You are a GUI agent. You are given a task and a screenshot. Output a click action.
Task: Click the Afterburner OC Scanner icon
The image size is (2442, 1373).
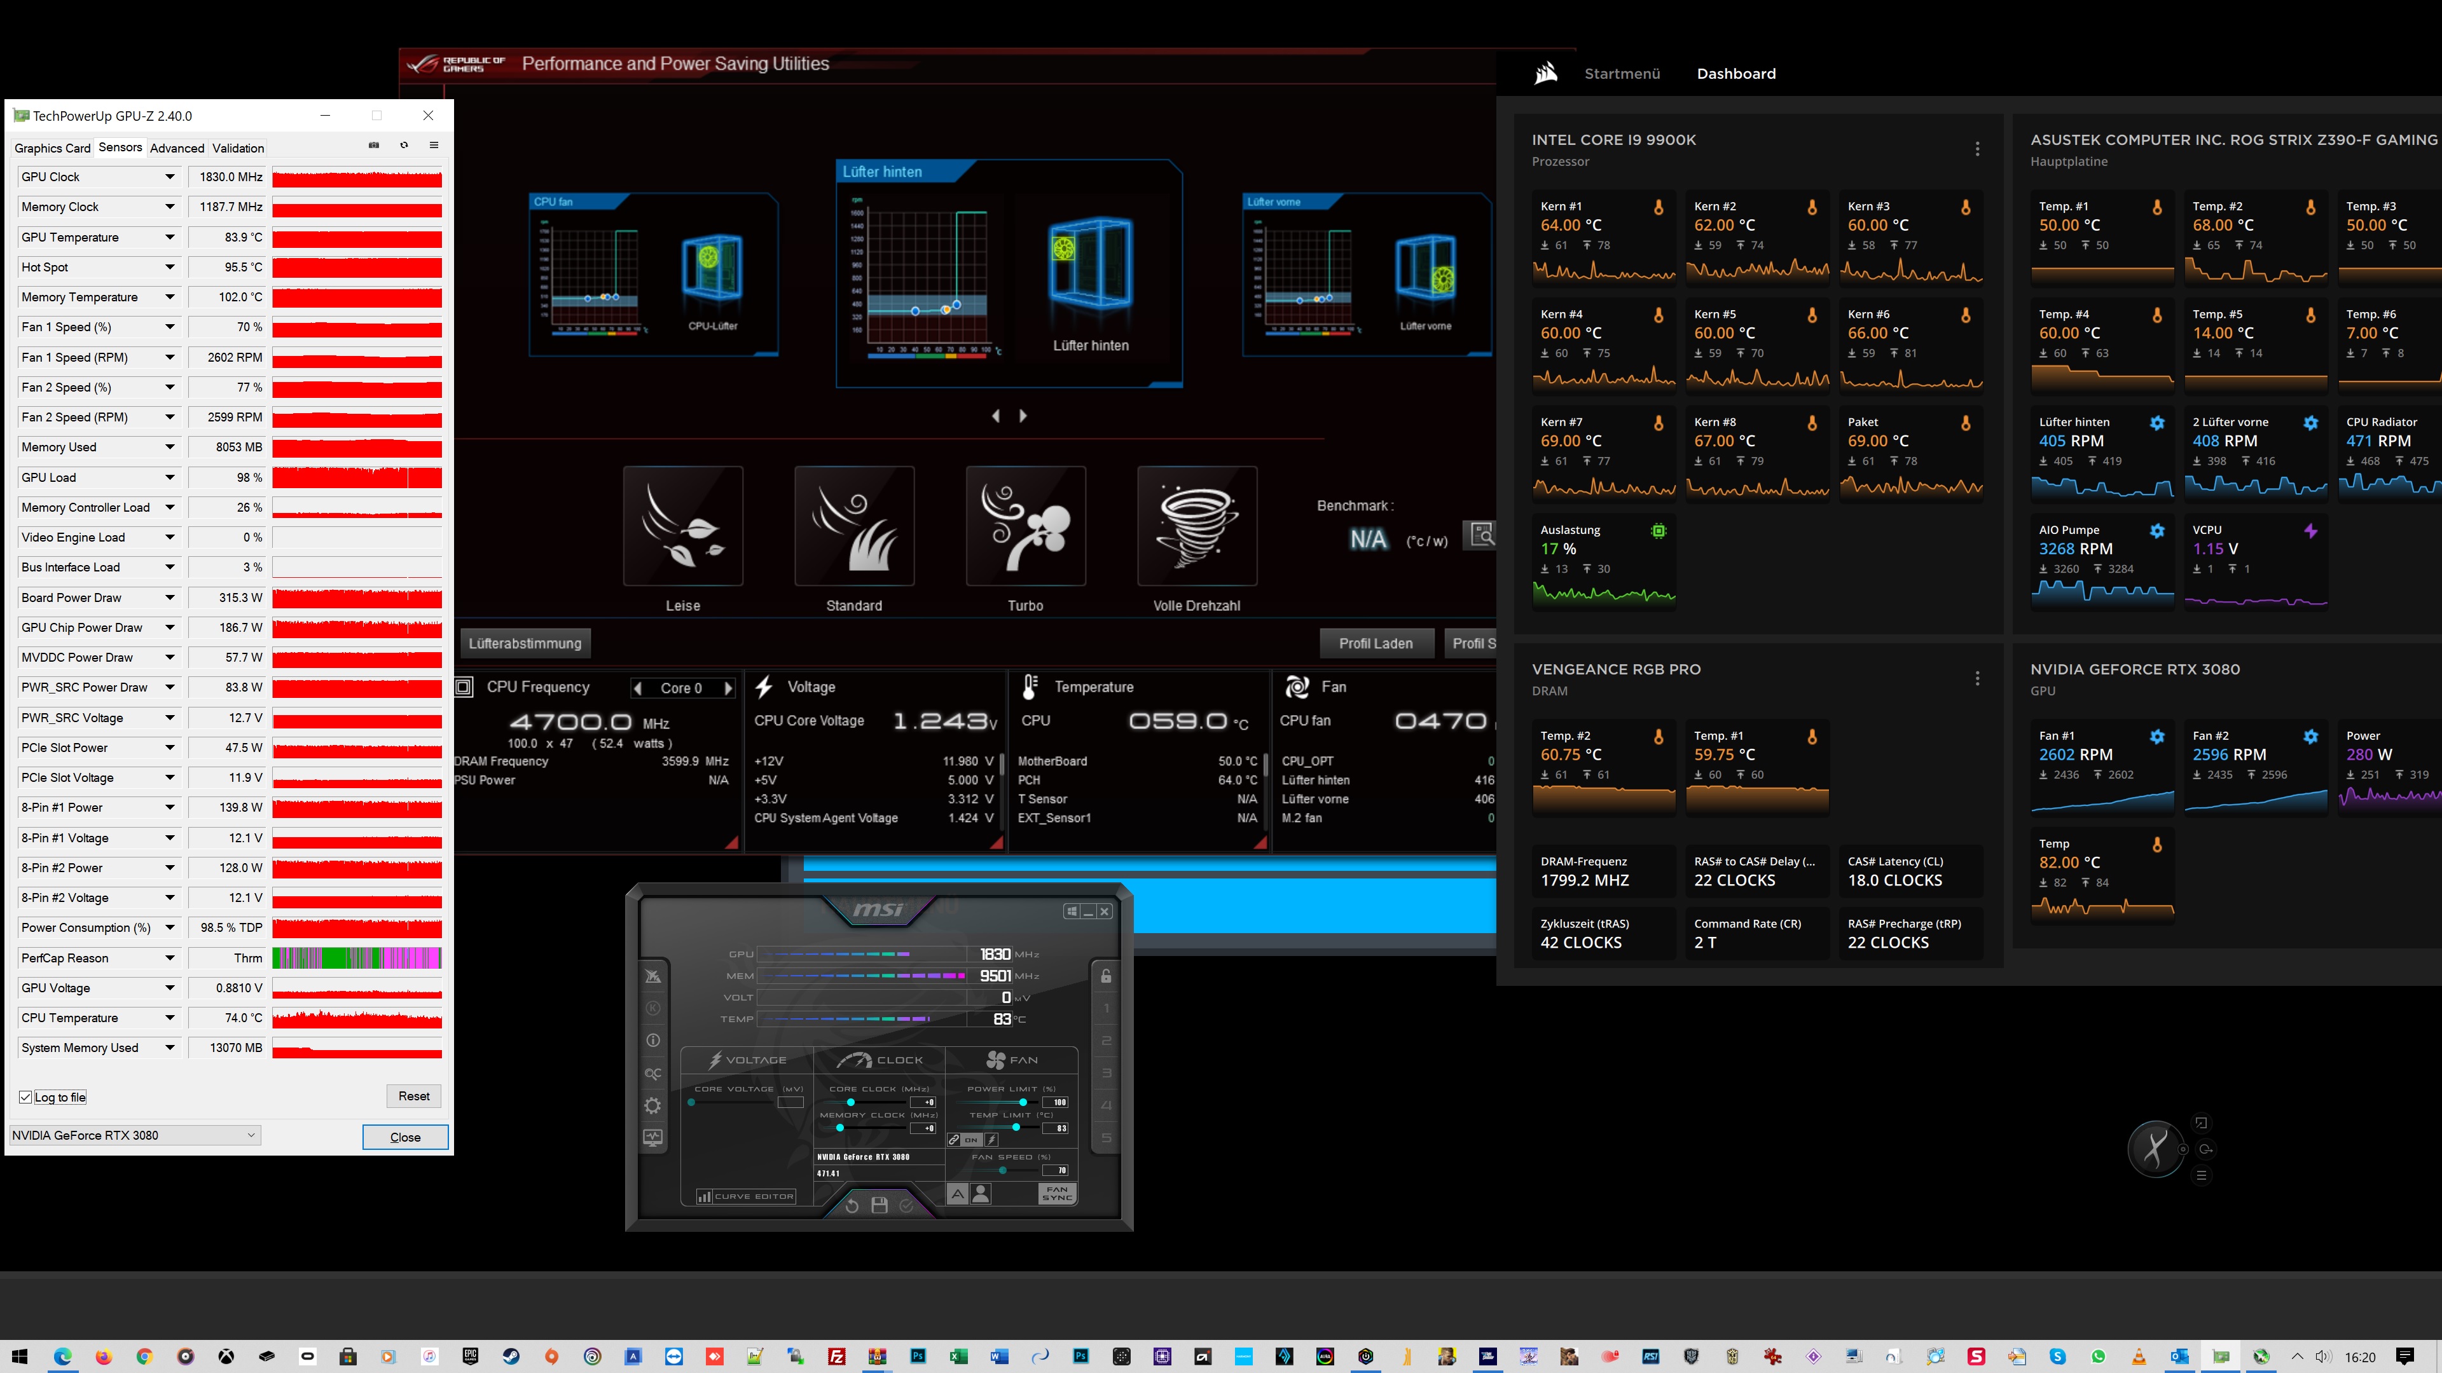click(653, 1074)
